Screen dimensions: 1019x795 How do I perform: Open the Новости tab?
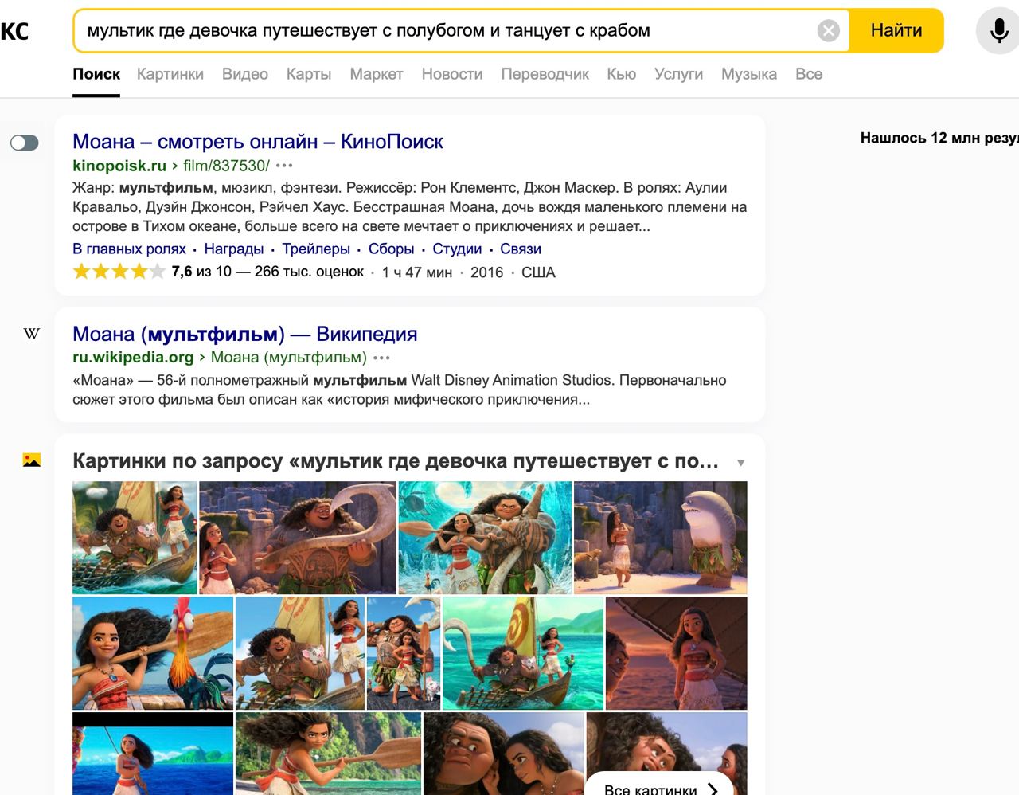(x=452, y=74)
